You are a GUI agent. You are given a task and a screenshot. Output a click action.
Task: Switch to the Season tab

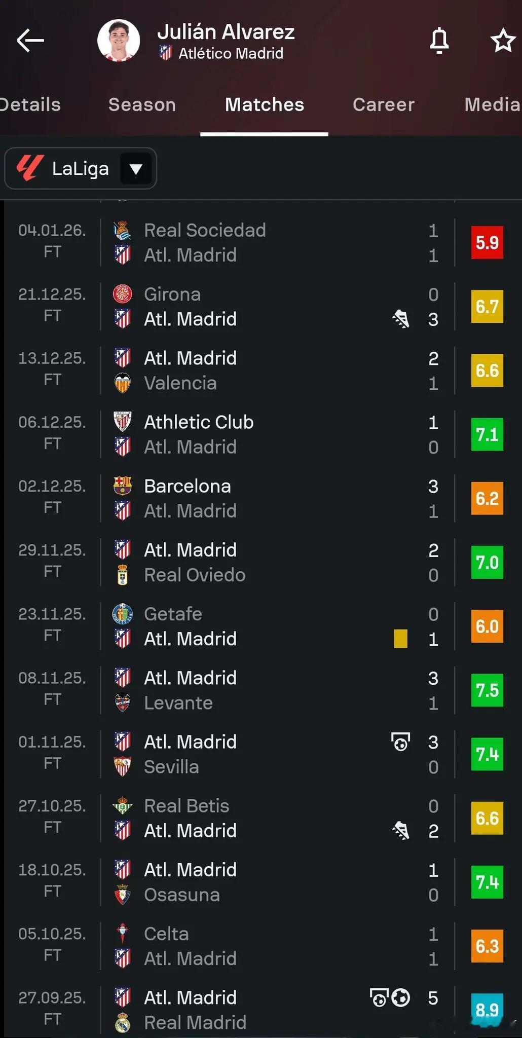(142, 104)
